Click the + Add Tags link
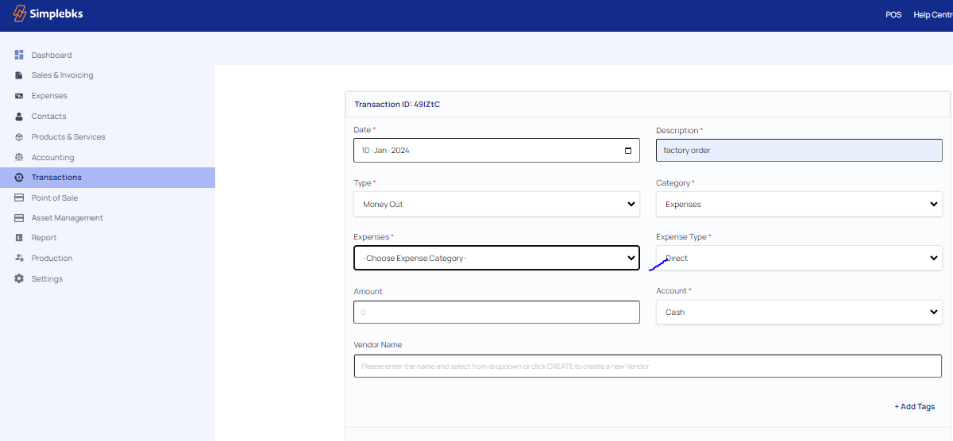This screenshot has height=441, width=953. click(914, 407)
